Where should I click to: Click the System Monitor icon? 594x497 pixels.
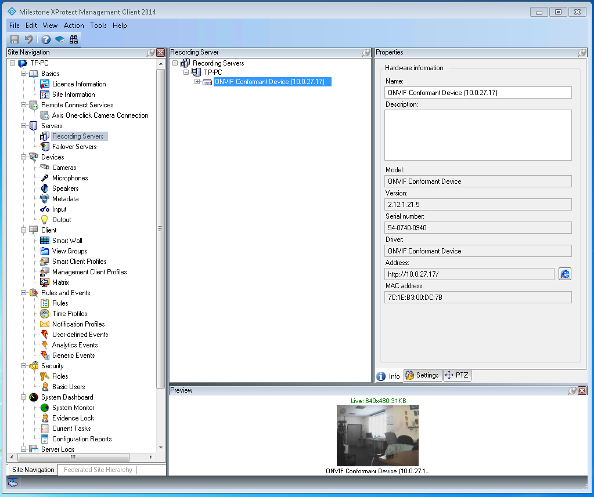point(45,408)
